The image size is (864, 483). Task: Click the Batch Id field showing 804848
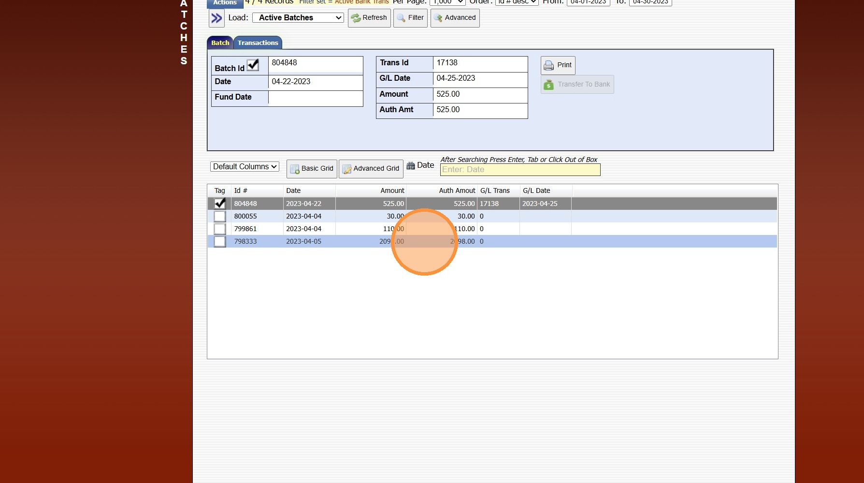coord(316,64)
